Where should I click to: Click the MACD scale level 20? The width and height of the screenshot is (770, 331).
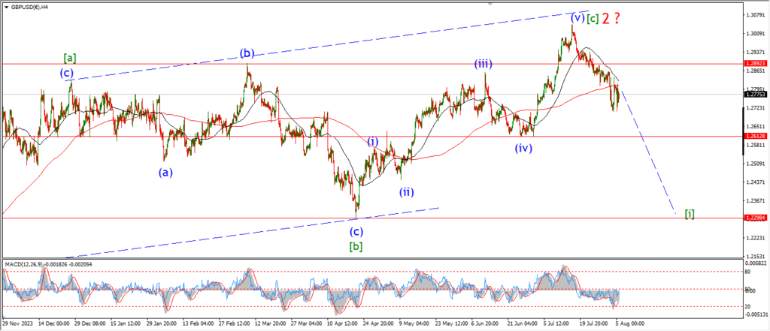tap(749, 307)
